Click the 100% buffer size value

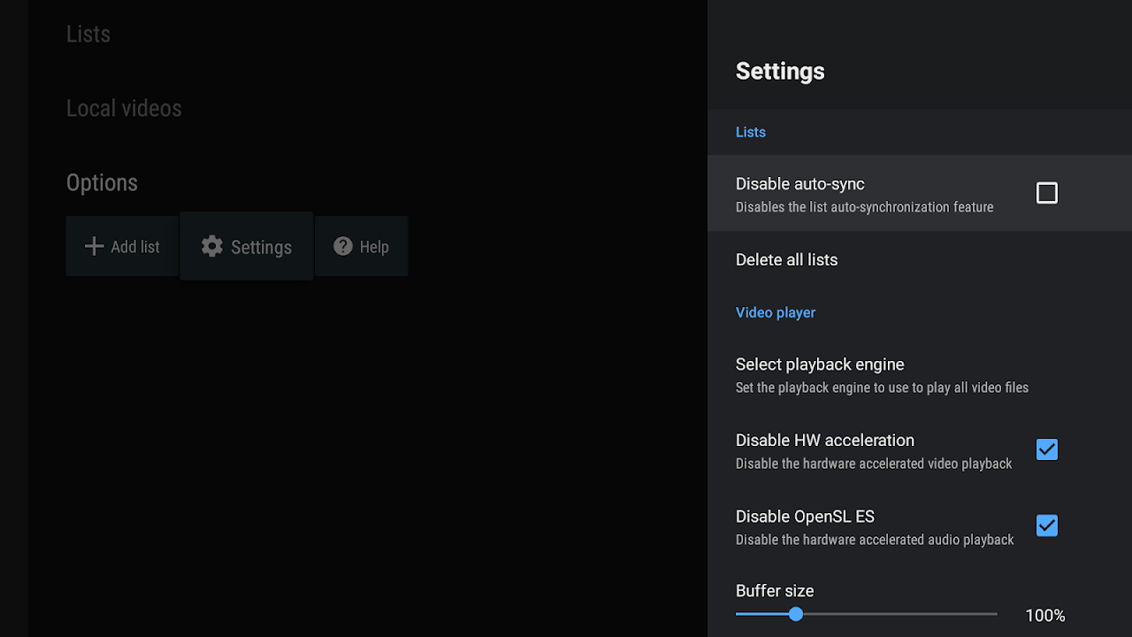pyautogui.click(x=1044, y=615)
